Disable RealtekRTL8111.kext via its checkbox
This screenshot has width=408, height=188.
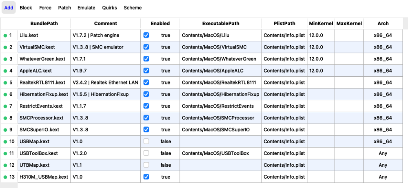click(x=146, y=82)
